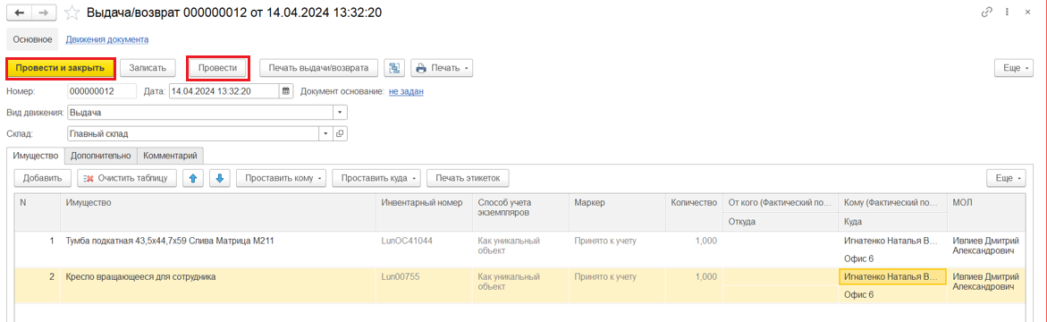Click highlighted Игнатенко Наталья cell in row 2

tap(892, 276)
